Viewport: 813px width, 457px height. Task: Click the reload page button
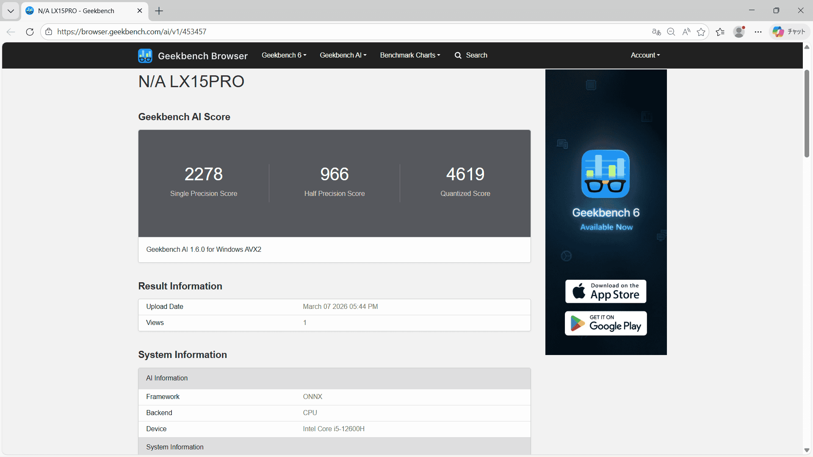coord(30,31)
